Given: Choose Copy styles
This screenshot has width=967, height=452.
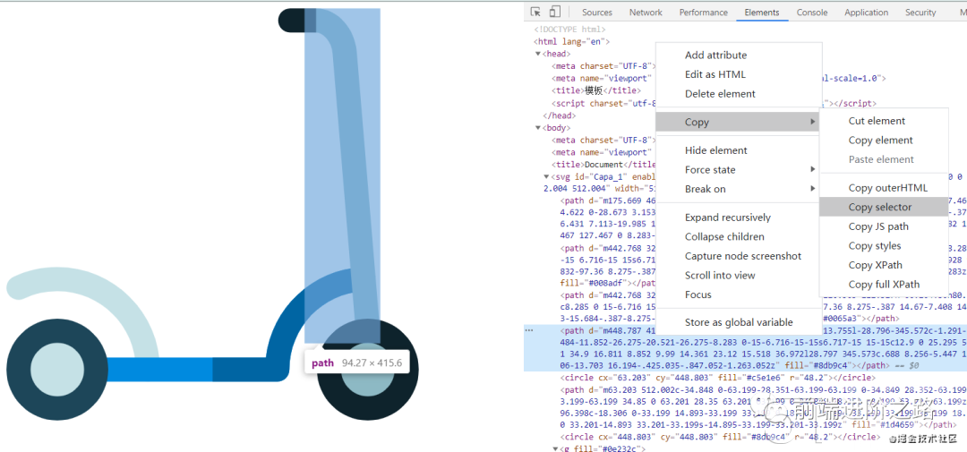Looking at the screenshot, I should (x=875, y=245).
